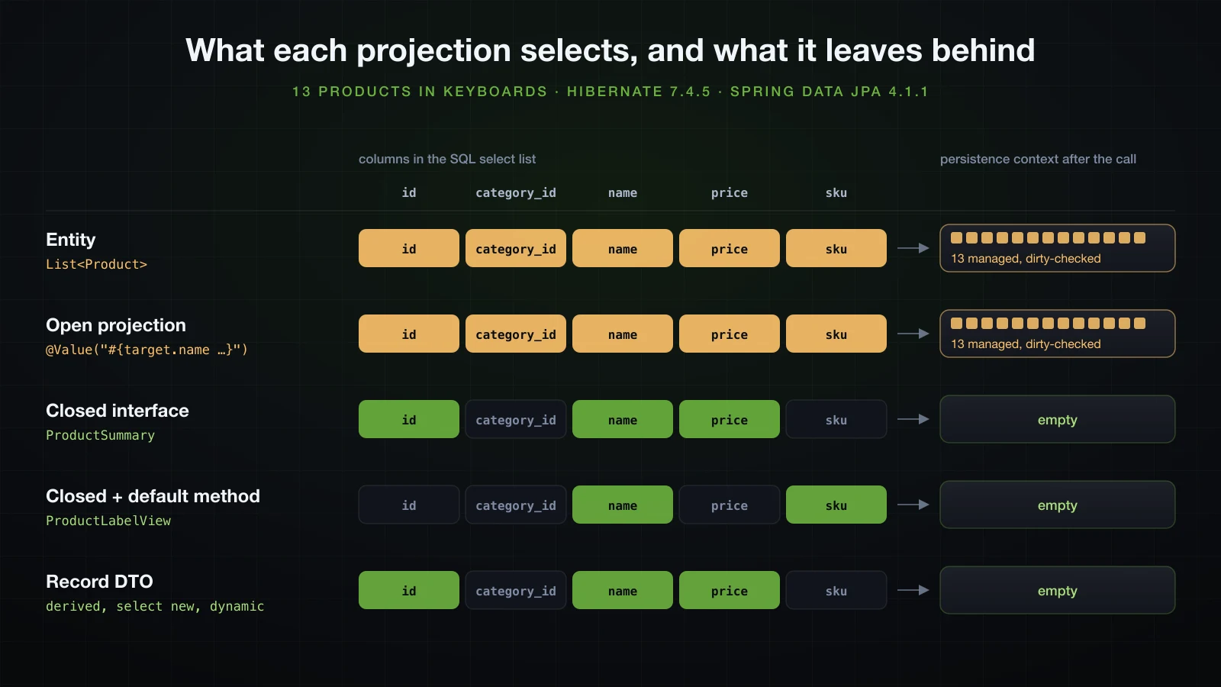1221x687 pixels.
Task: Click the empty context box in the Record DTO row
Action: pyautogui.click(x=1058, y=590)
